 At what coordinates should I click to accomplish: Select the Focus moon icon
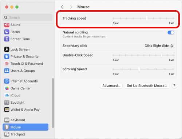[7, 32]
